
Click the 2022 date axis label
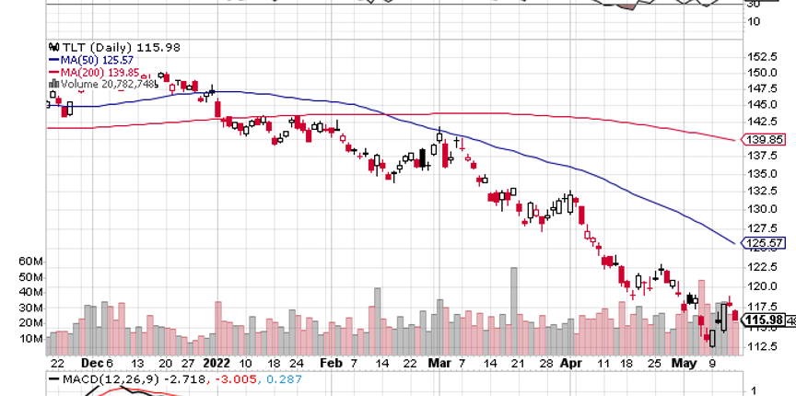[x=216, y=364]
